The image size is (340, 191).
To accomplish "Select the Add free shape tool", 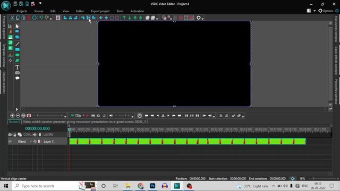I will (18, 60).
